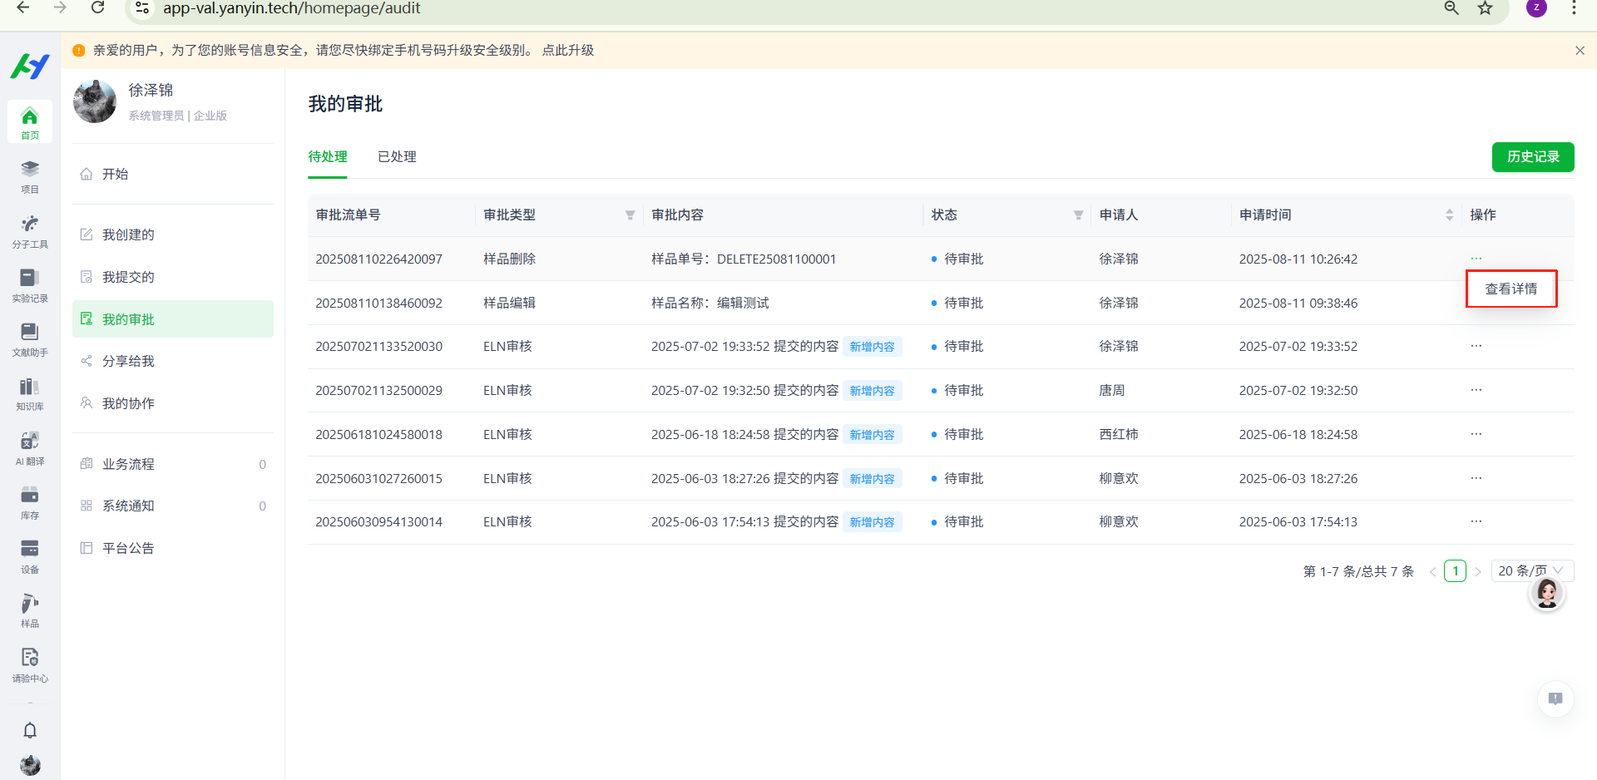This screenshot has height=780, width=1597.
Task: Open the 知识库 knowledge base
Action: point(29,393)
